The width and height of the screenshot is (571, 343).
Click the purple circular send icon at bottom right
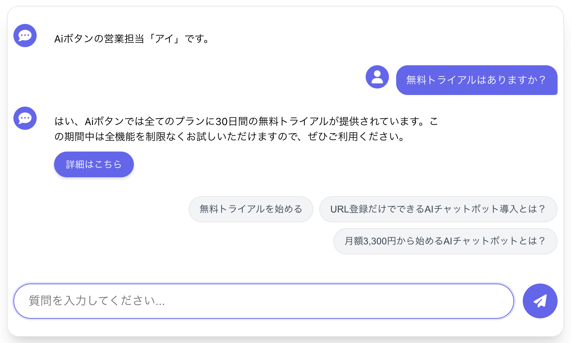pyautogui.click(x=540, y=301)
